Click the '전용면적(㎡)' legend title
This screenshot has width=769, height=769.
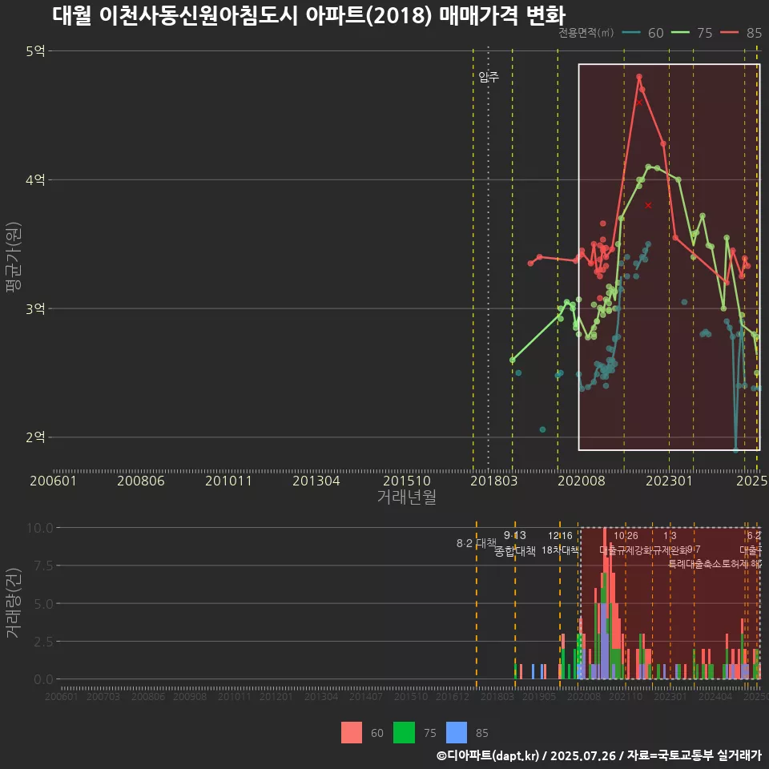pyautogui.click(x=586, y=32)
